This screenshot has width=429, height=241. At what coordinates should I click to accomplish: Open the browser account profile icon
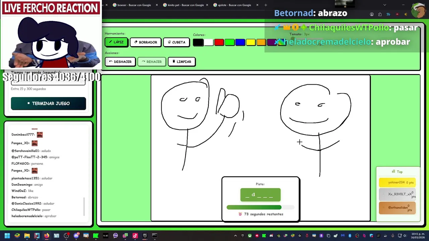click(372, 14)
